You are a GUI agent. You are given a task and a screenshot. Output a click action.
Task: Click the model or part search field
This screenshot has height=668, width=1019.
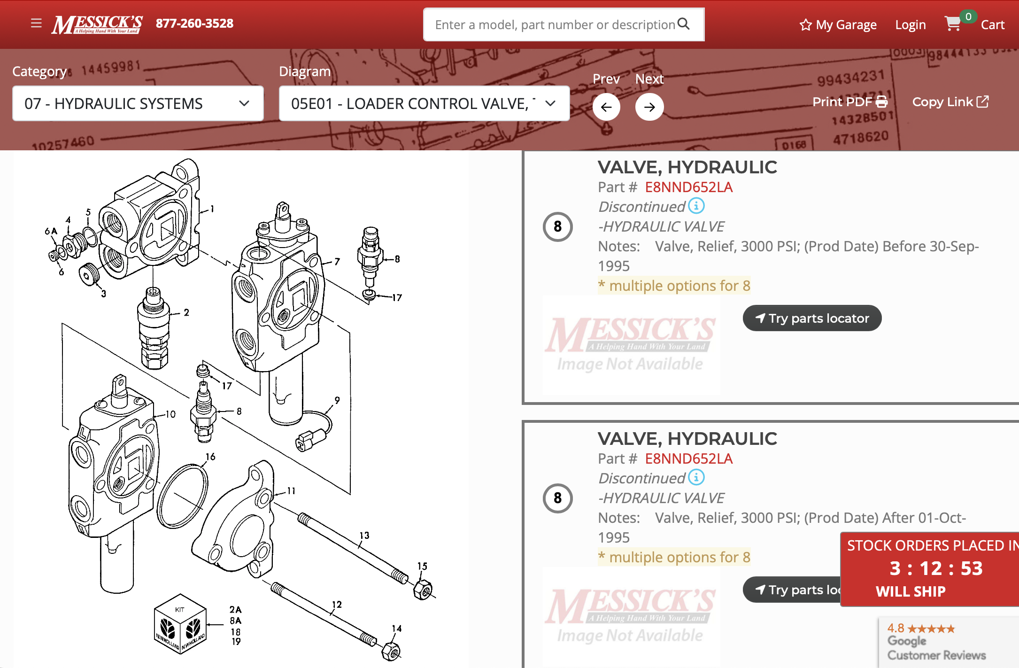[x=564, y=24]
